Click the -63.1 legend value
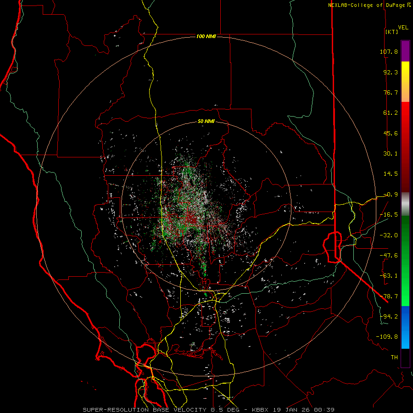413x413 pixels. coord(389,276)
